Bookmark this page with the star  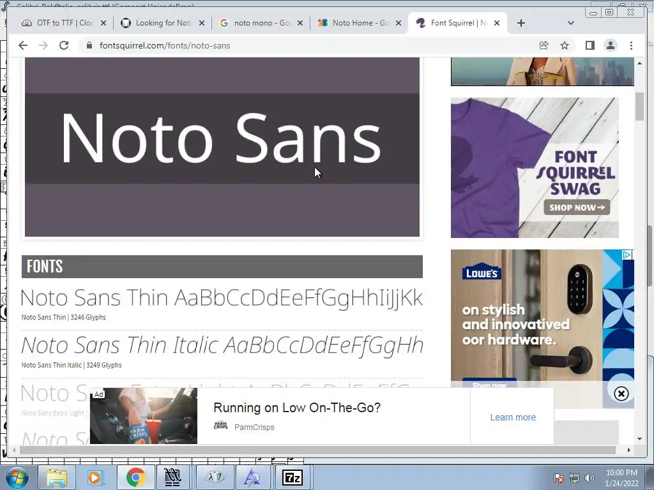pyautogui.click(x=565, y=45)
